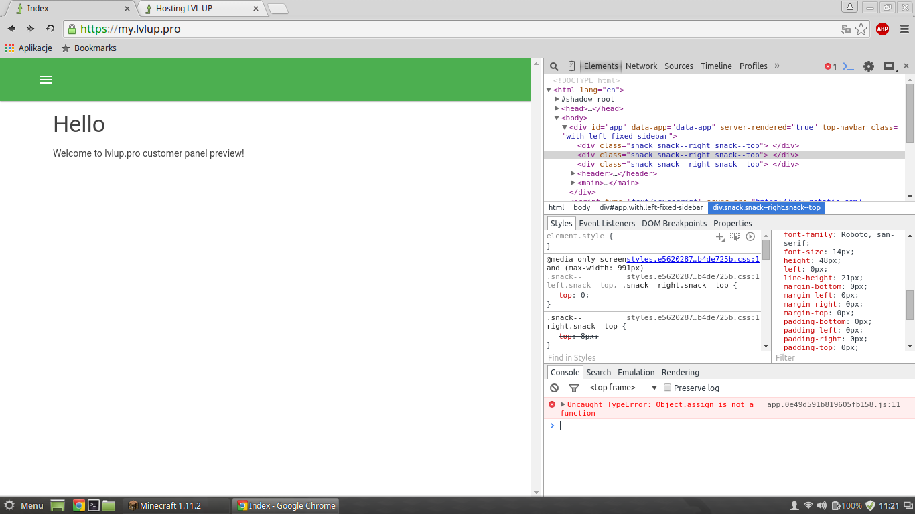Expand the Uncaught TypeError message
The image size is (915, 514).
pyautogui.click(x=563, y=404)
